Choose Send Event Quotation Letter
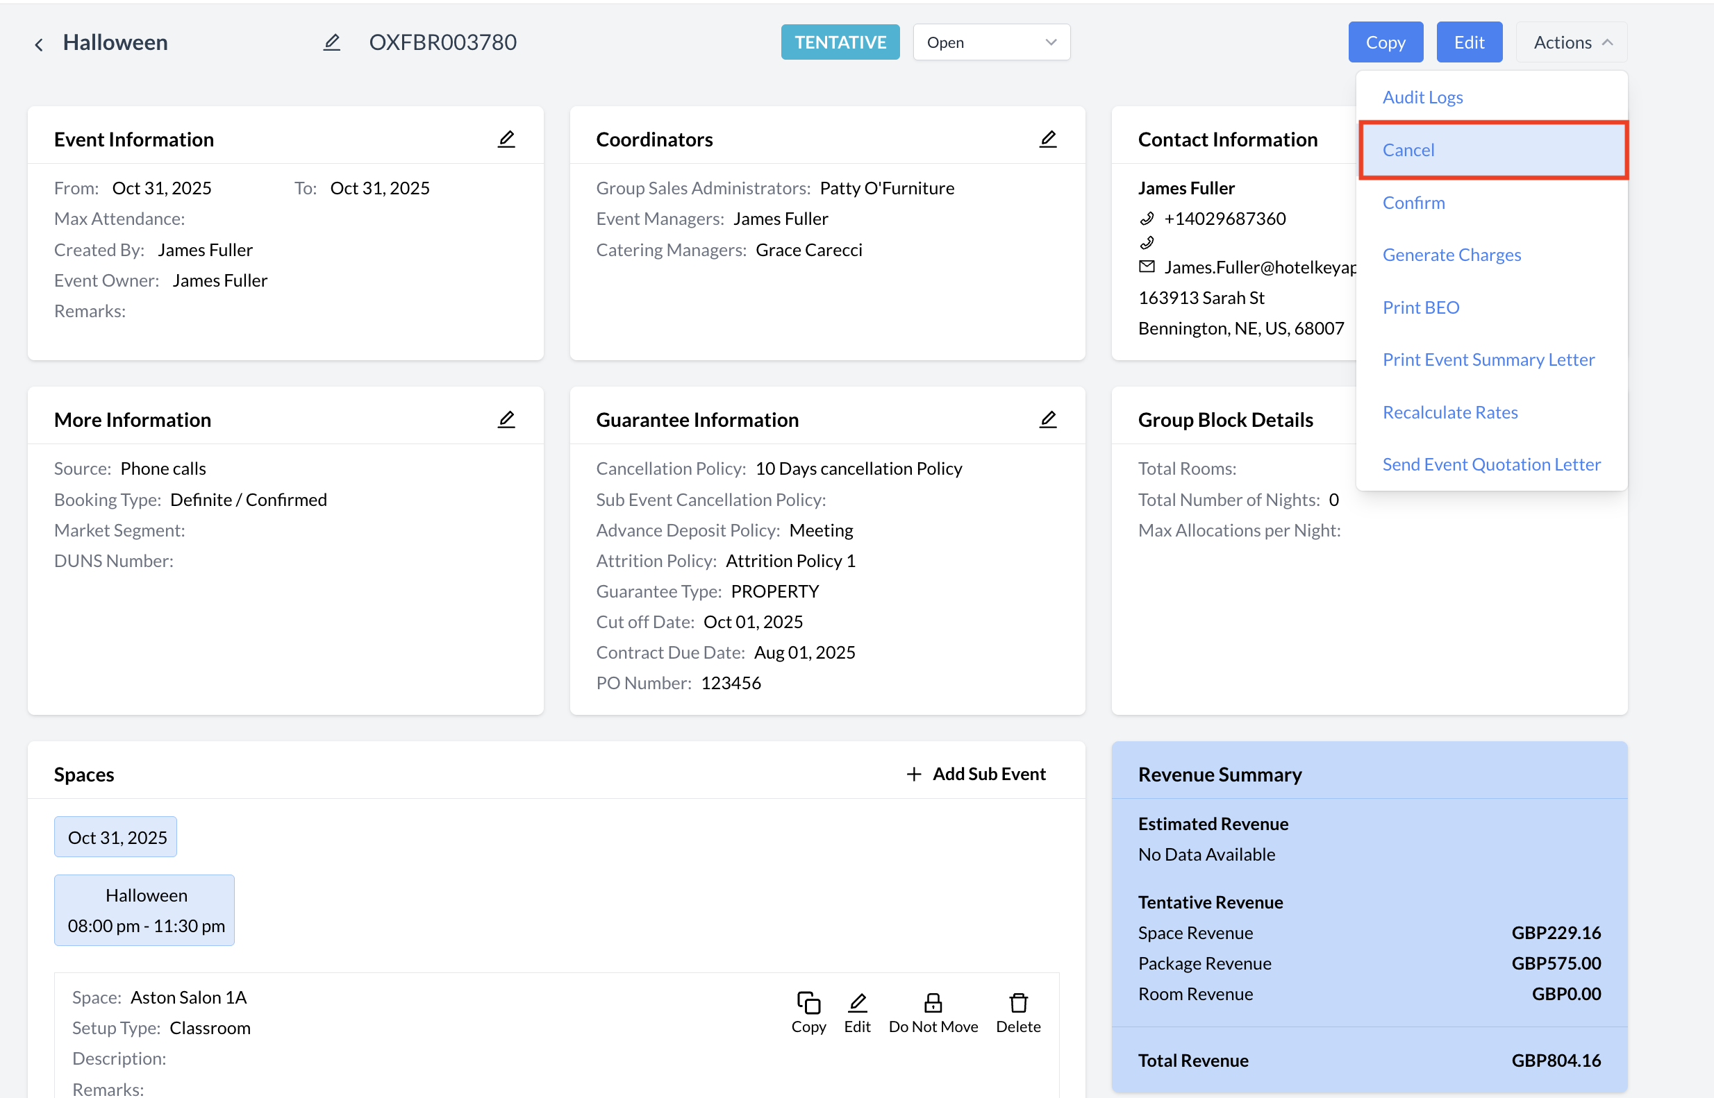1714x1098 pixels. click(x=1491, y=464)
